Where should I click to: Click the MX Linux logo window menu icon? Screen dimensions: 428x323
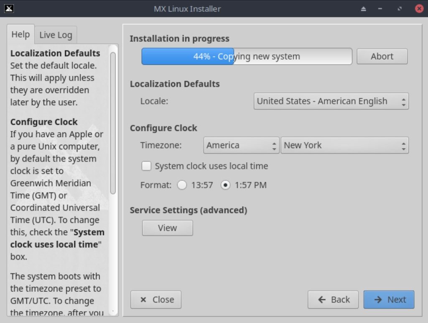click(9, 9)
